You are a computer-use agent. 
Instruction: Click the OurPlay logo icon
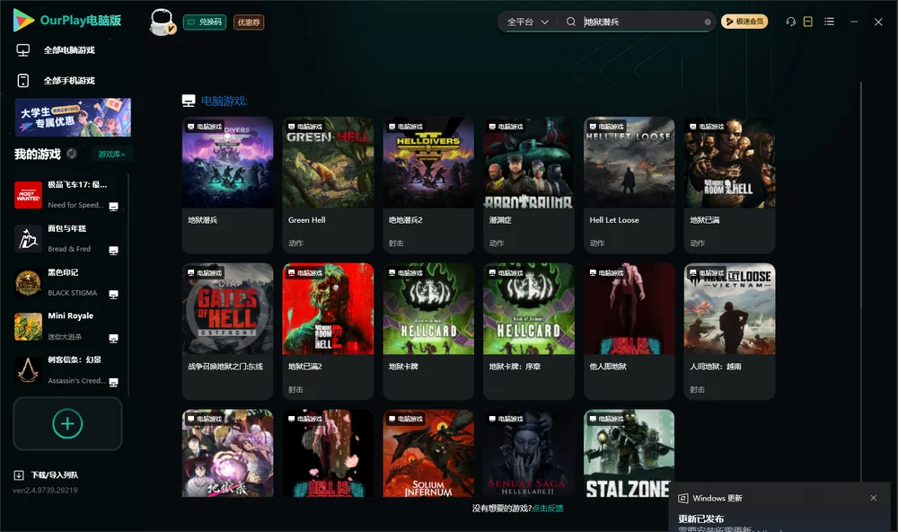click(x=23, y=21)
